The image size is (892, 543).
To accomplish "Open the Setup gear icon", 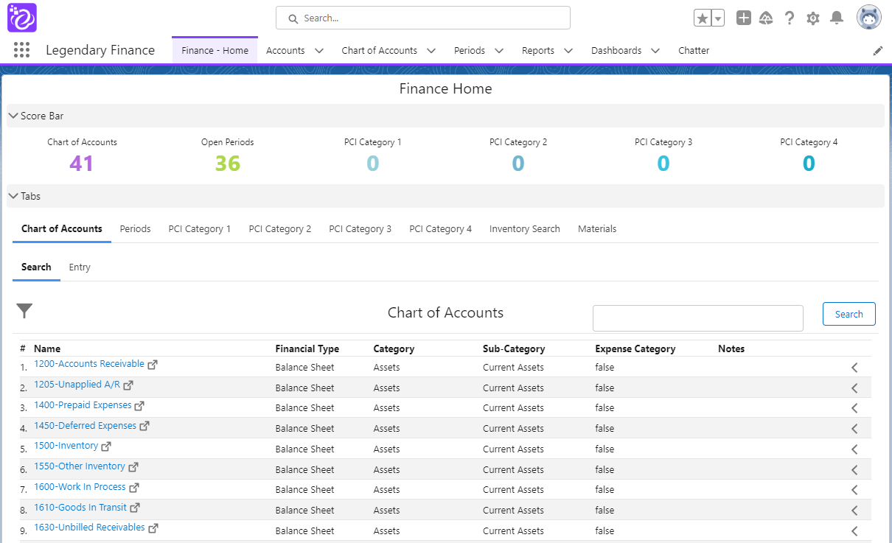I will coord(812,18).
